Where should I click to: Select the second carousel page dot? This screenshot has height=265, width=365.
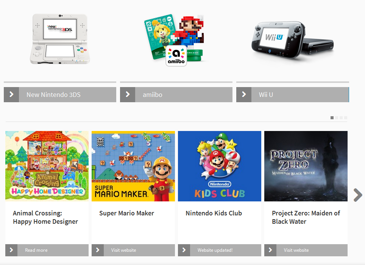pos(337,118)
